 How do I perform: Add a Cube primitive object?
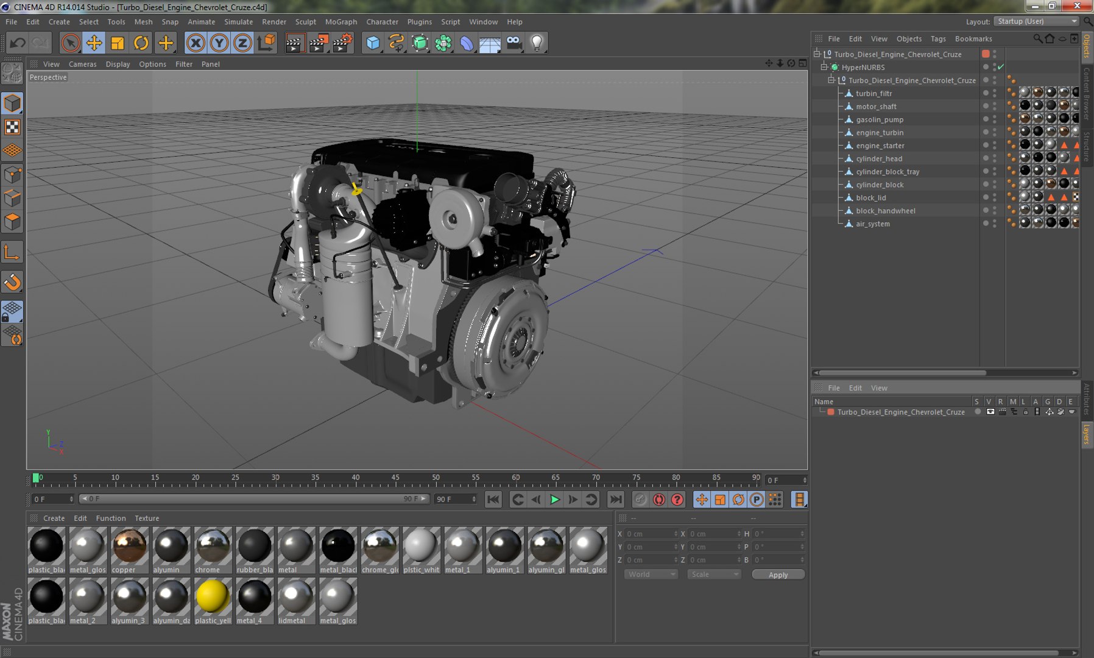373,43
